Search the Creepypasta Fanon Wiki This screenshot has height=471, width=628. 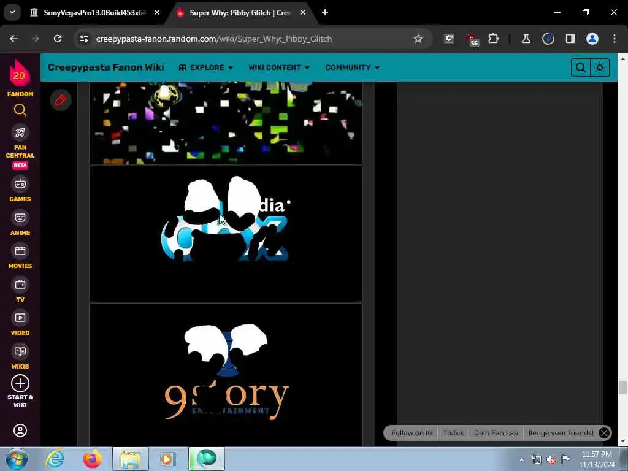pos(580,67)
